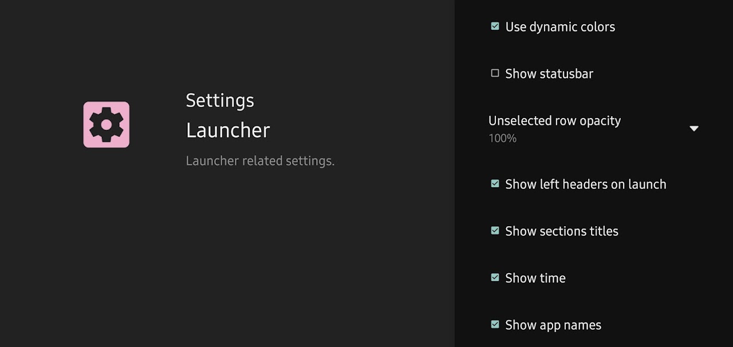This screenshot has height=347, width=733.
Task: Expand the Unselected row opacity dropdown arrow
Action: click(694, 128)
